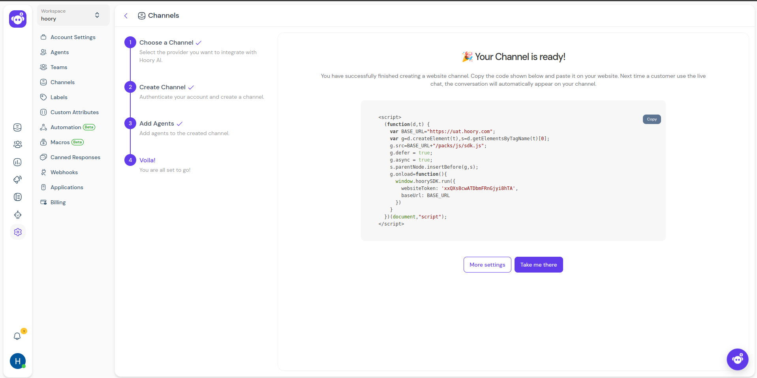
Task: Open Account Settings
Action: [73, 37]
